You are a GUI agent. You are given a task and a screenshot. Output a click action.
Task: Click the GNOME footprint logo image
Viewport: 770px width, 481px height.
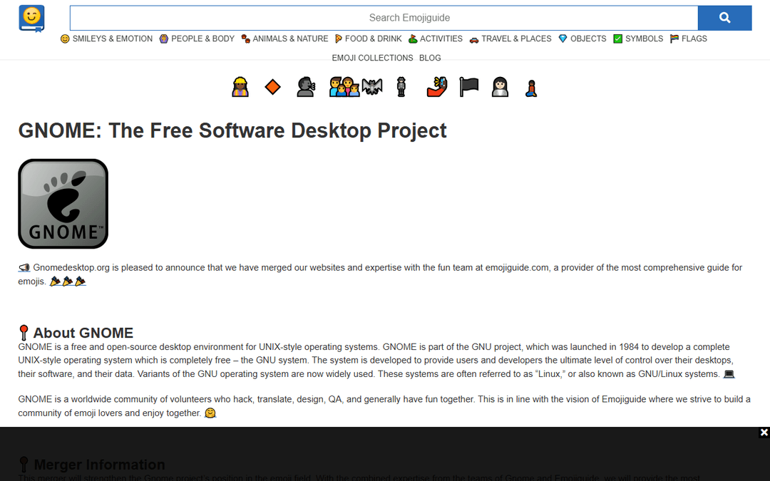tap(63, 204)
